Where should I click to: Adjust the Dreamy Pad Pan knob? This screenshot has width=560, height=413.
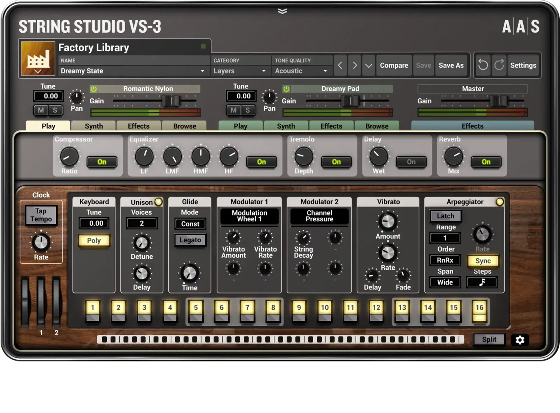(x=269, y=97)
